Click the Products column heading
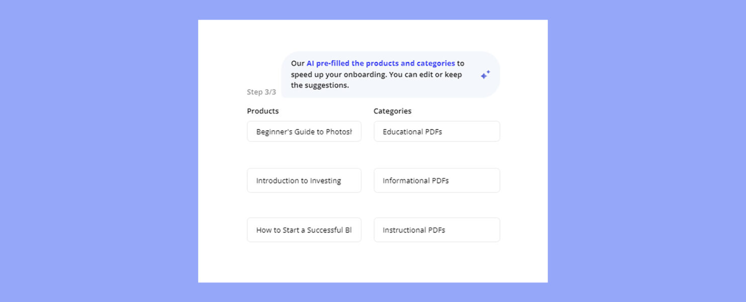The width and height of the screenshot is (746, 302). 263,111
